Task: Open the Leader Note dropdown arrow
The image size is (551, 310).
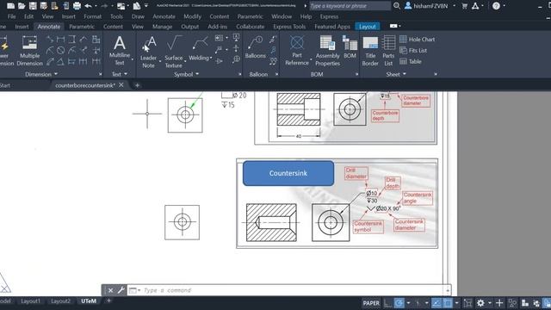Action: coord(160,61)
